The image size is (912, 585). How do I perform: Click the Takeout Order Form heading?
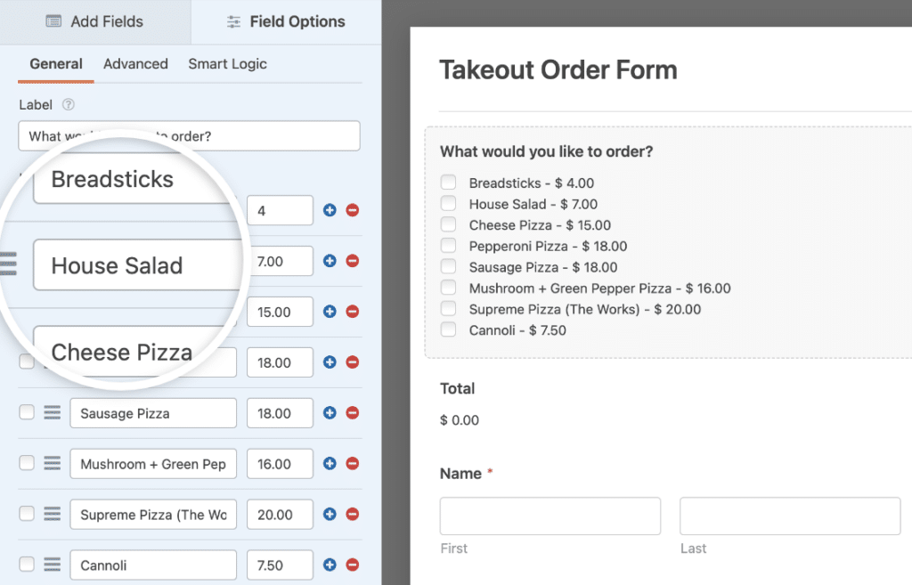(x=558, y=69)
